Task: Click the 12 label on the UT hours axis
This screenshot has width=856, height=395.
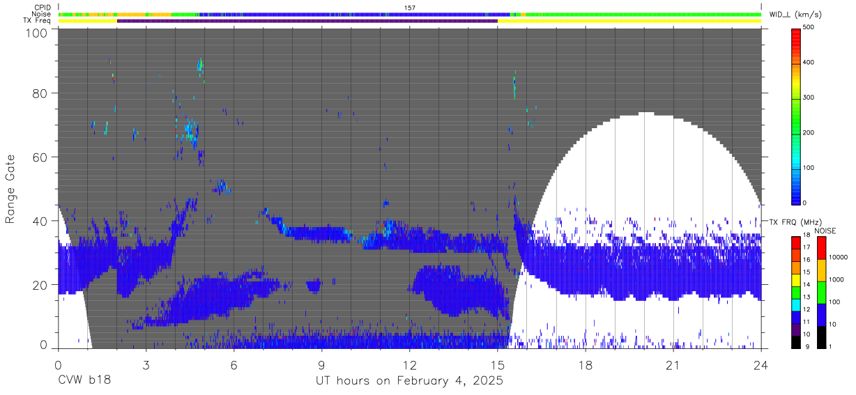Action: point(410,364)
